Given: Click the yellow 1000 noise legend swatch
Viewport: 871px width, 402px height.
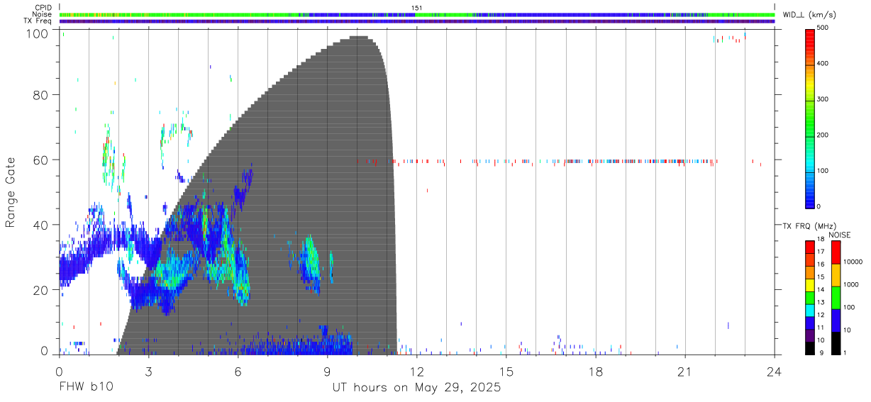Looking at the screenshot, I should click(836, 275).
